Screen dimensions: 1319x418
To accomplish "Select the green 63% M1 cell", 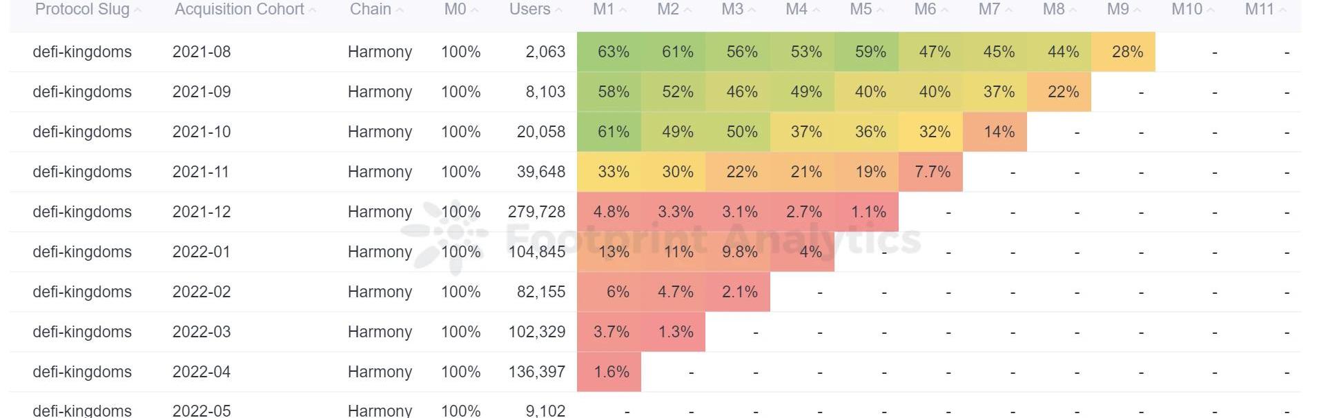I will click(x=613, y=52).
